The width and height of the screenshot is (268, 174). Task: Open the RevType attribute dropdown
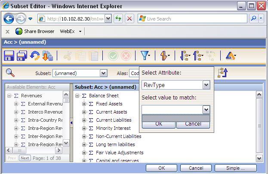pyautogui.click(x=206, y=85)
